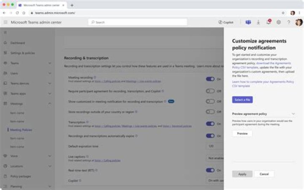The image size is (304, 190).
Task: Collapse the Meetings section chevron
Action: [50, 103]
